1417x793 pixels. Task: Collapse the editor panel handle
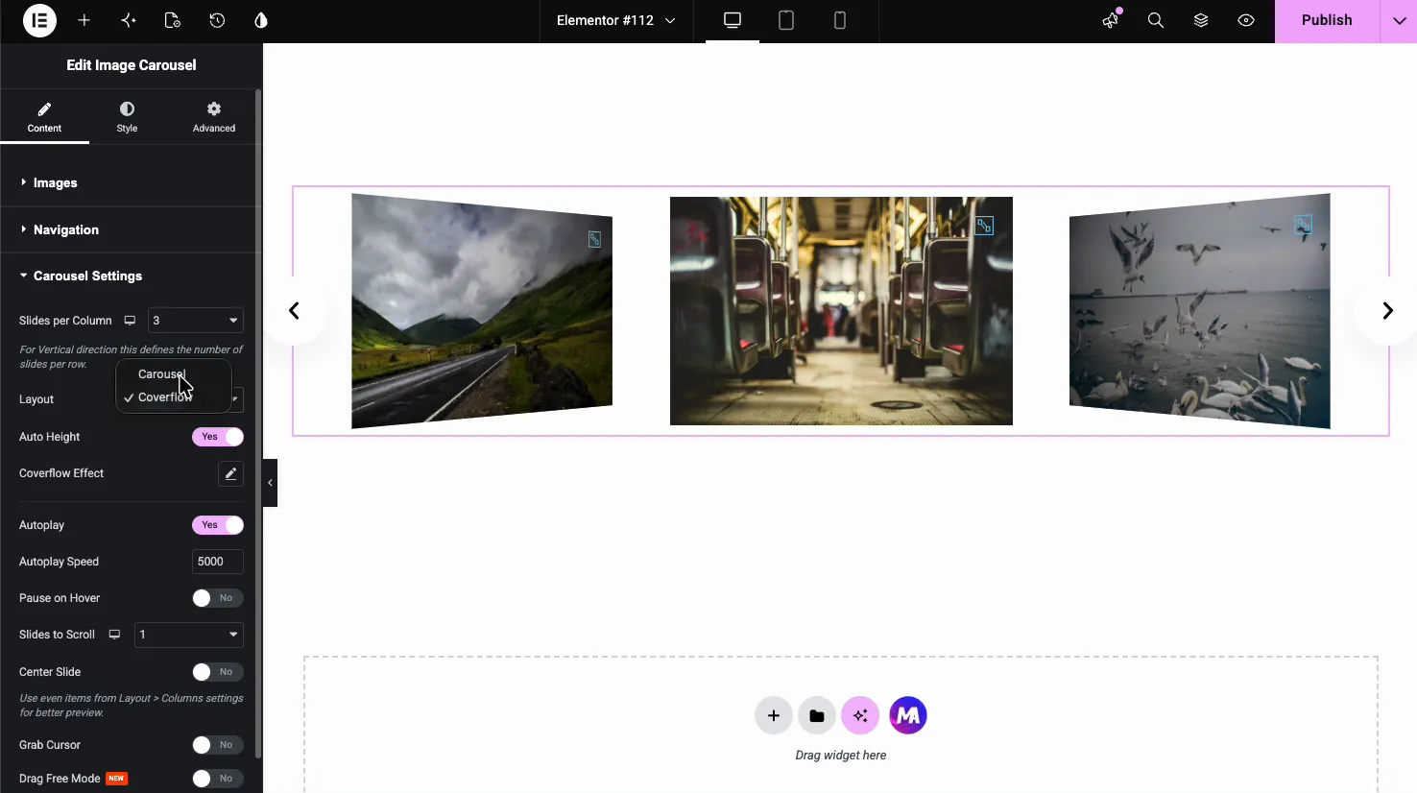[270, 483]
